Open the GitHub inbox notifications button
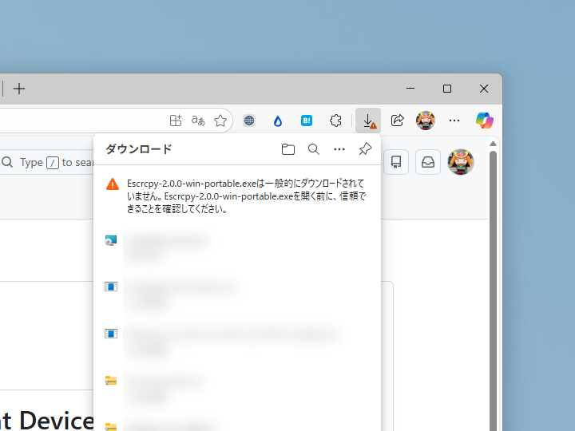 point(428,162)
